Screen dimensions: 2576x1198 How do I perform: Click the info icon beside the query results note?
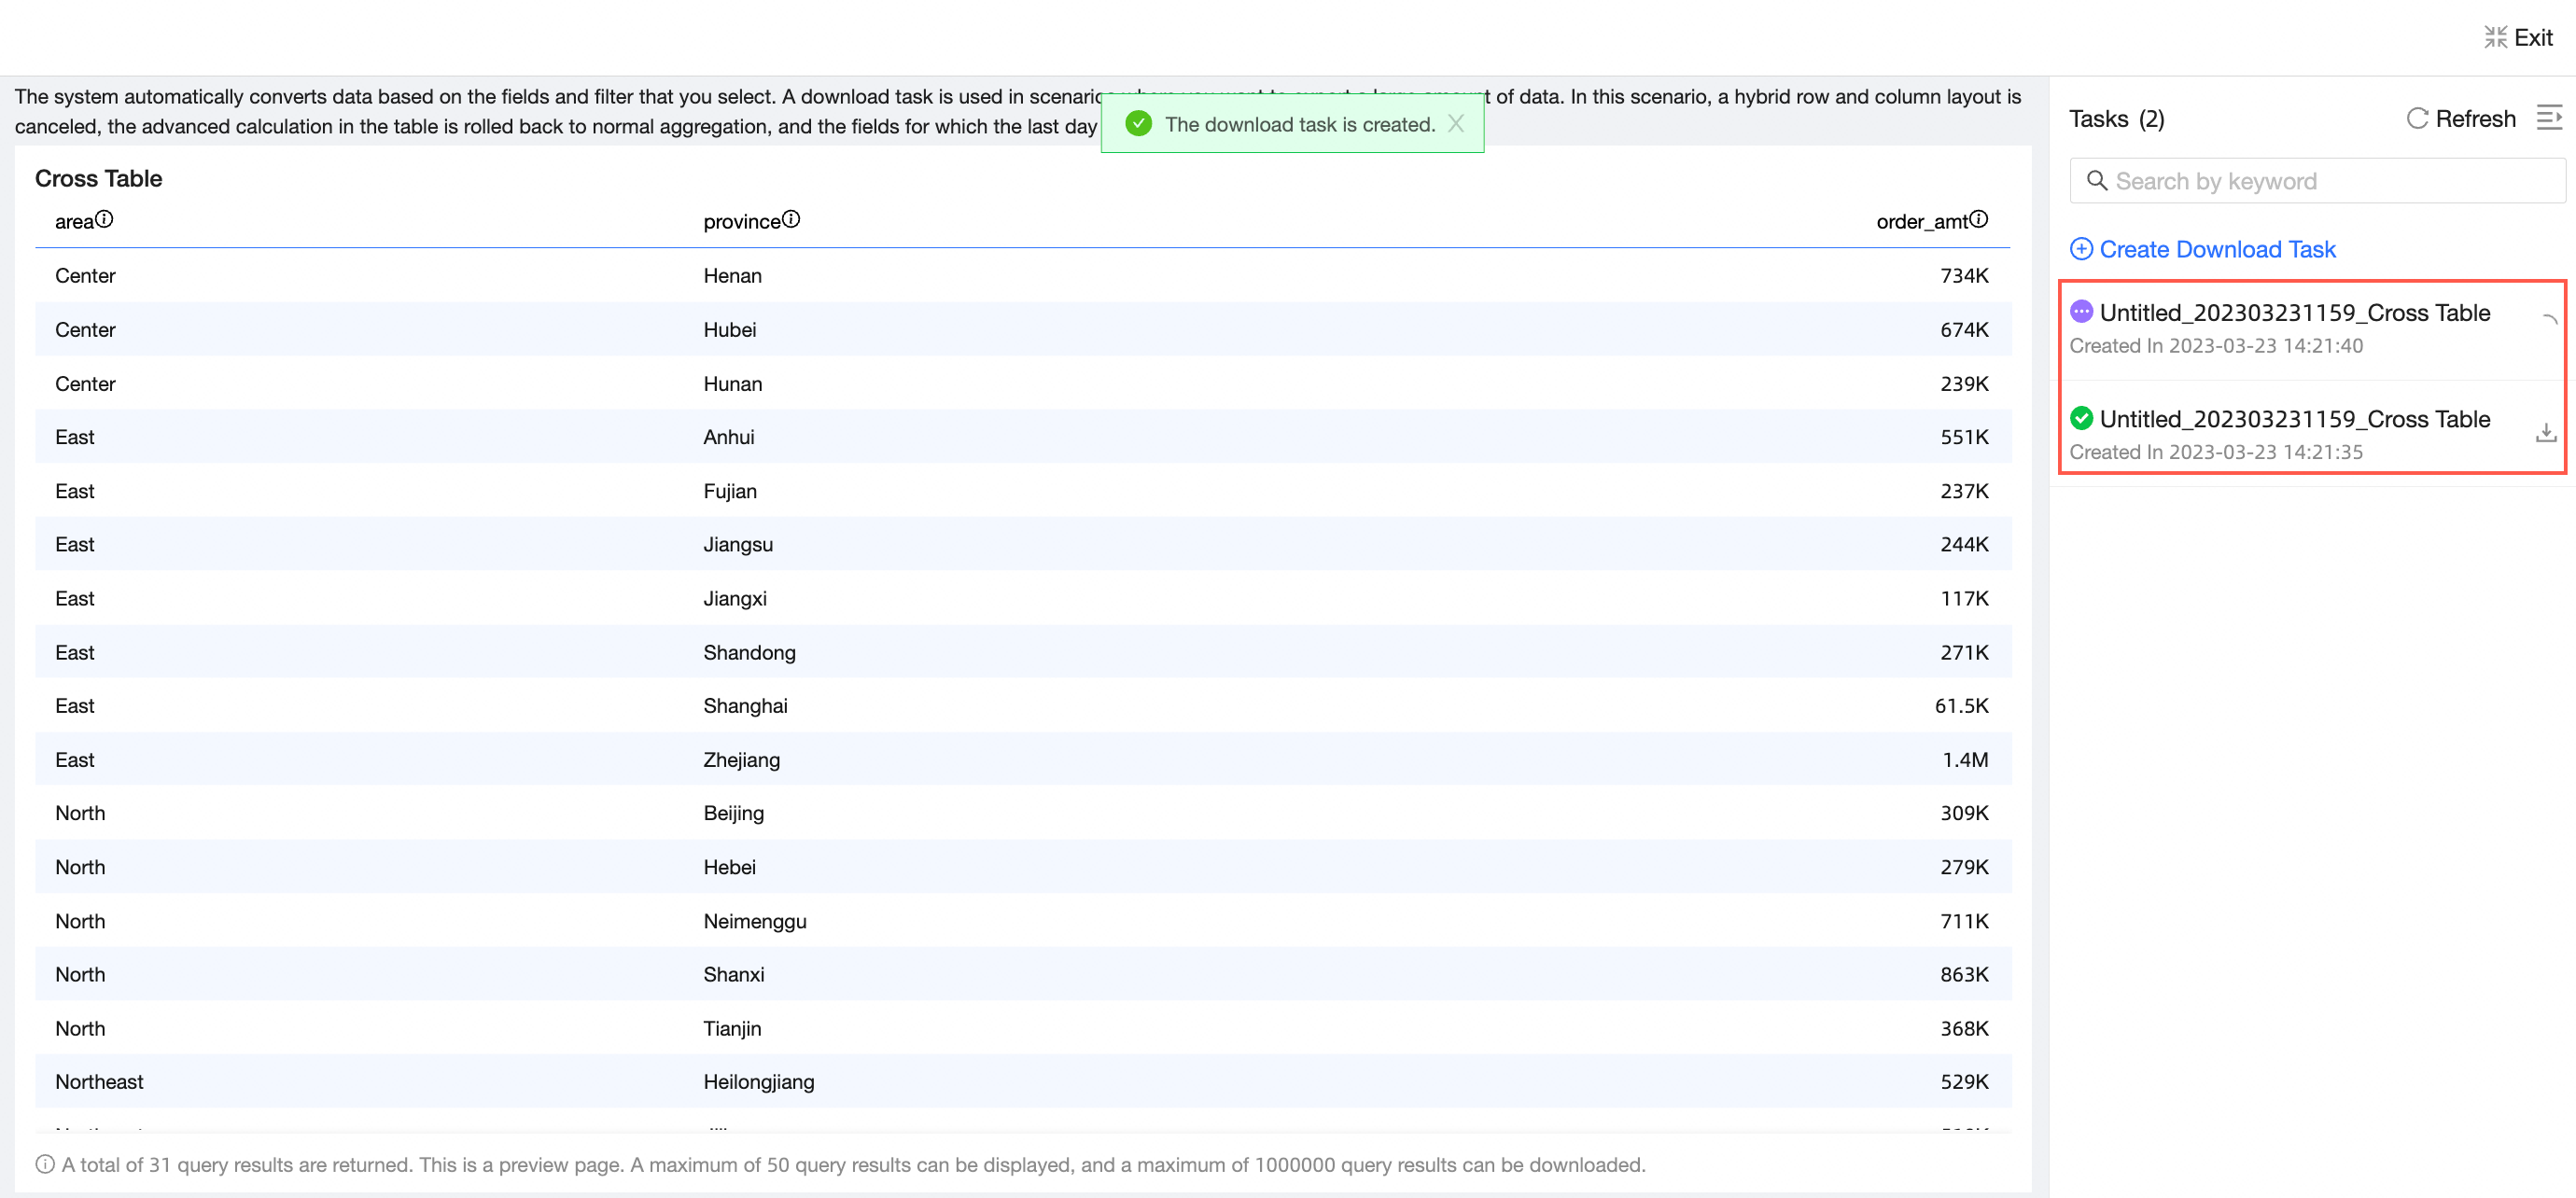coord(45,1164)
